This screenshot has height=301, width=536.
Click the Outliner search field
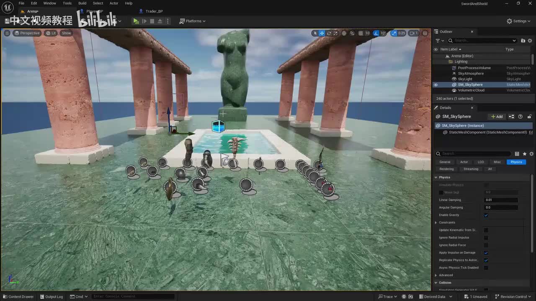point(482,41)
